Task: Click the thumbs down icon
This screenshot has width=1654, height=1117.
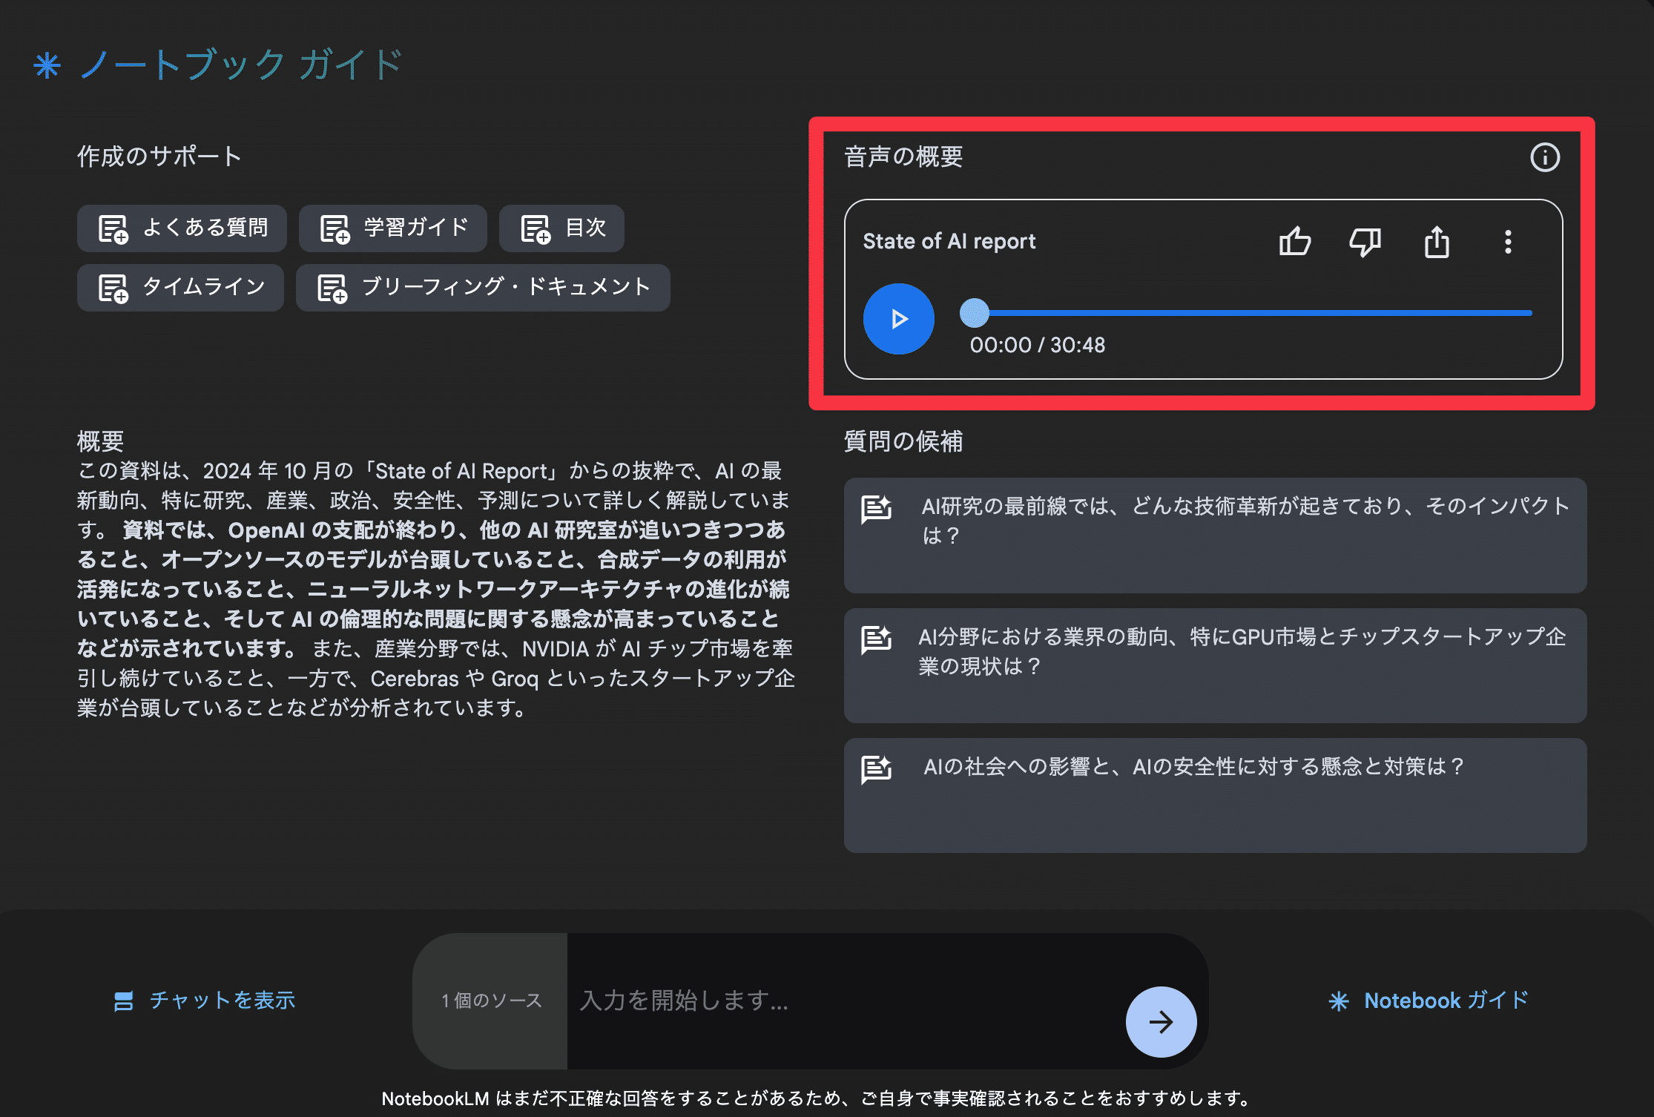Action: point(1365,241)
